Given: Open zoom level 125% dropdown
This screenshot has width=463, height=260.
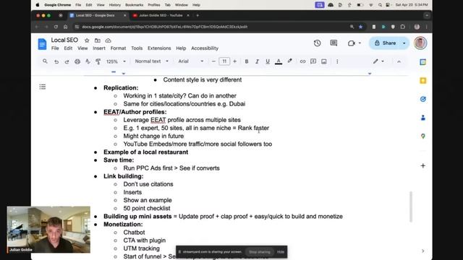Looking at the screenshot, I should 116,61.
